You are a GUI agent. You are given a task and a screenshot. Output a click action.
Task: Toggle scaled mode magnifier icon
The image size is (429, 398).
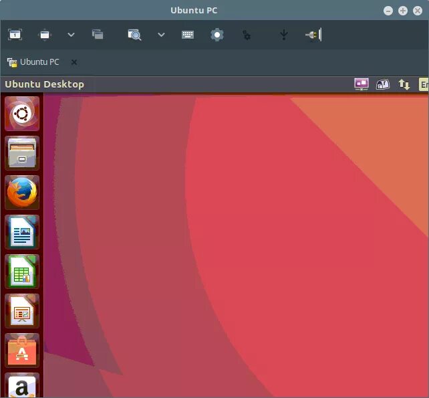[x=134, y=35]
